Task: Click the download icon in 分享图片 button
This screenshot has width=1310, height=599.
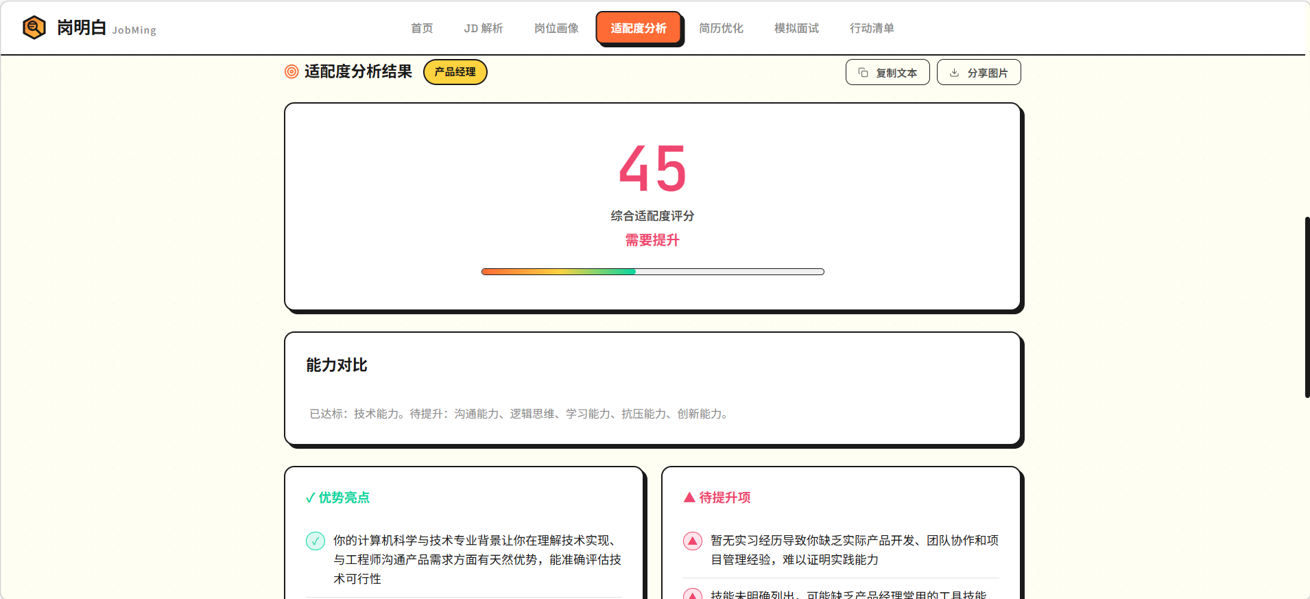Action: pos(954,73)
